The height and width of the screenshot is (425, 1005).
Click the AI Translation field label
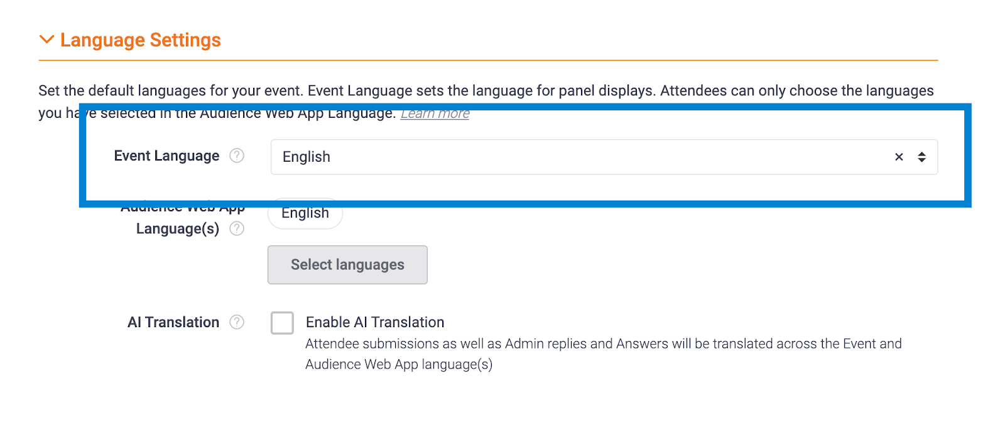pos(173,322)
